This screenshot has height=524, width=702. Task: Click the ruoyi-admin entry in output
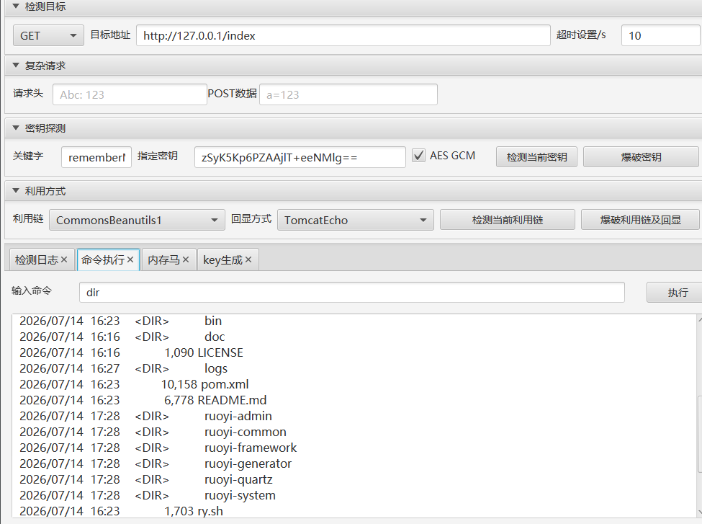(x=238, y=416)
